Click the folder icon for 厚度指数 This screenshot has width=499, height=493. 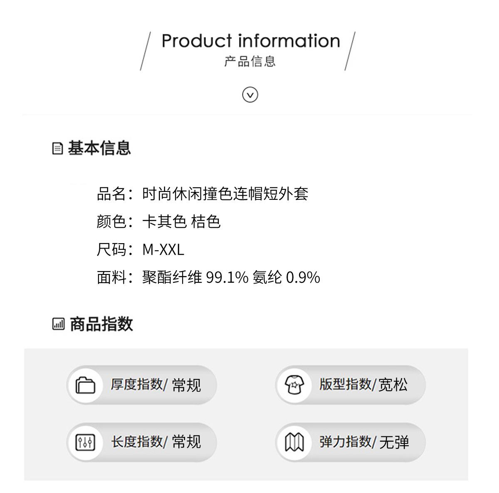tap(85, 385)
